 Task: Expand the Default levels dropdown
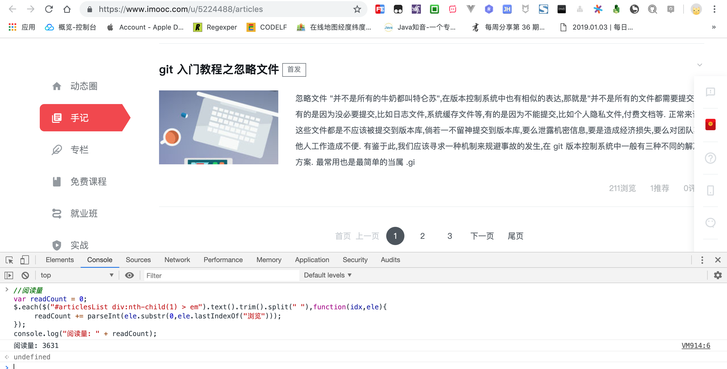tap(328, 275)
